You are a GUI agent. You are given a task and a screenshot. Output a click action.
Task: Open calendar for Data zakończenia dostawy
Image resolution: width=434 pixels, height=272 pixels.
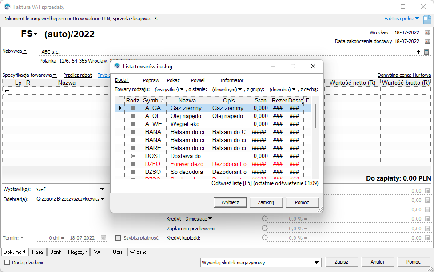[x=427, y=41]
